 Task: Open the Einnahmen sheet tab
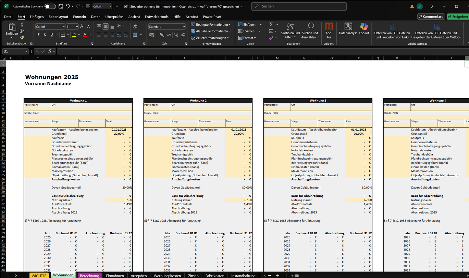(115, 276)
